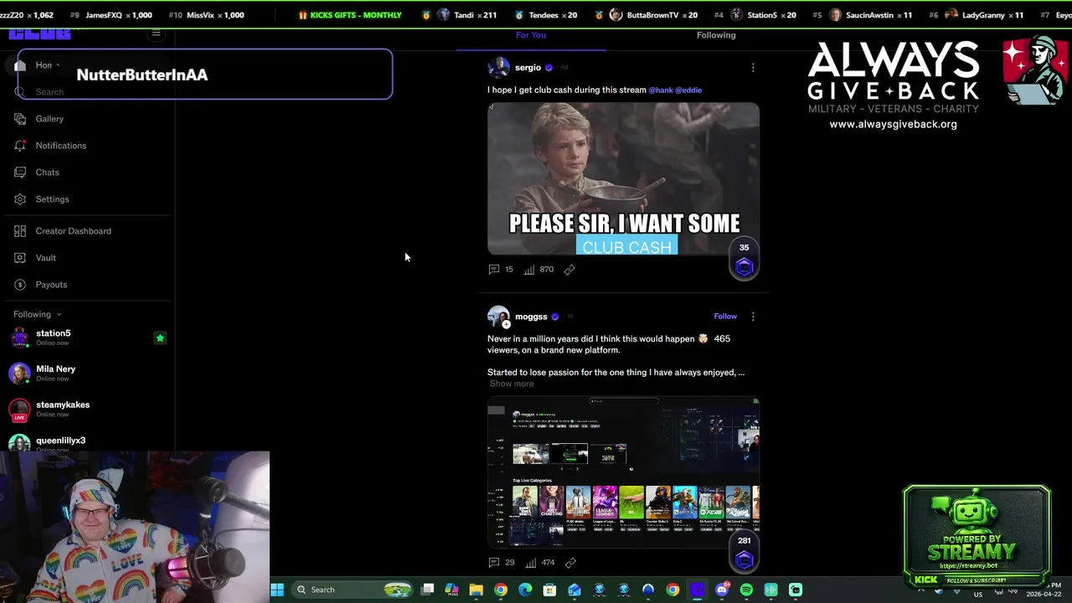Open the @eddie mention link

688,90
